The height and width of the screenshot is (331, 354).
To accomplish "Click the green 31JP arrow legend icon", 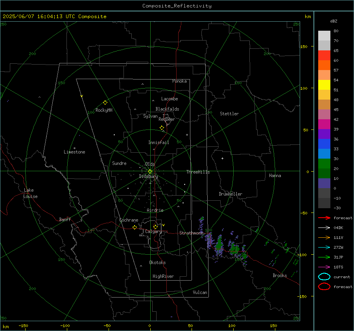I will [324, 257].
